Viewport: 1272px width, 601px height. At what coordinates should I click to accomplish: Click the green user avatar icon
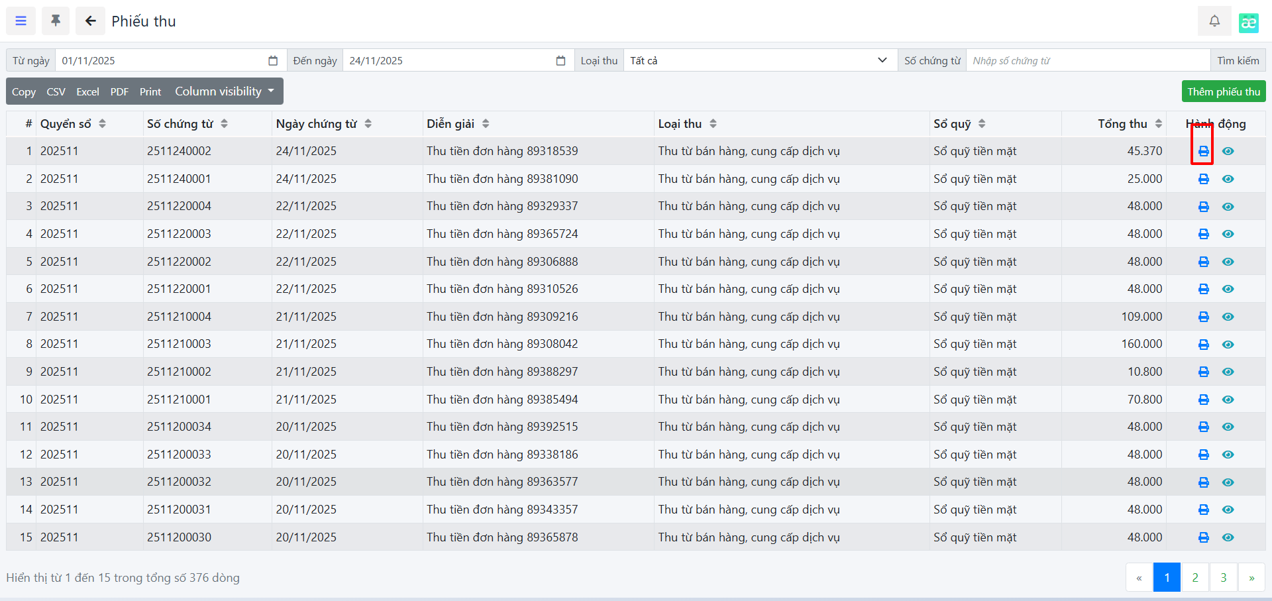tap(1248, 23)
